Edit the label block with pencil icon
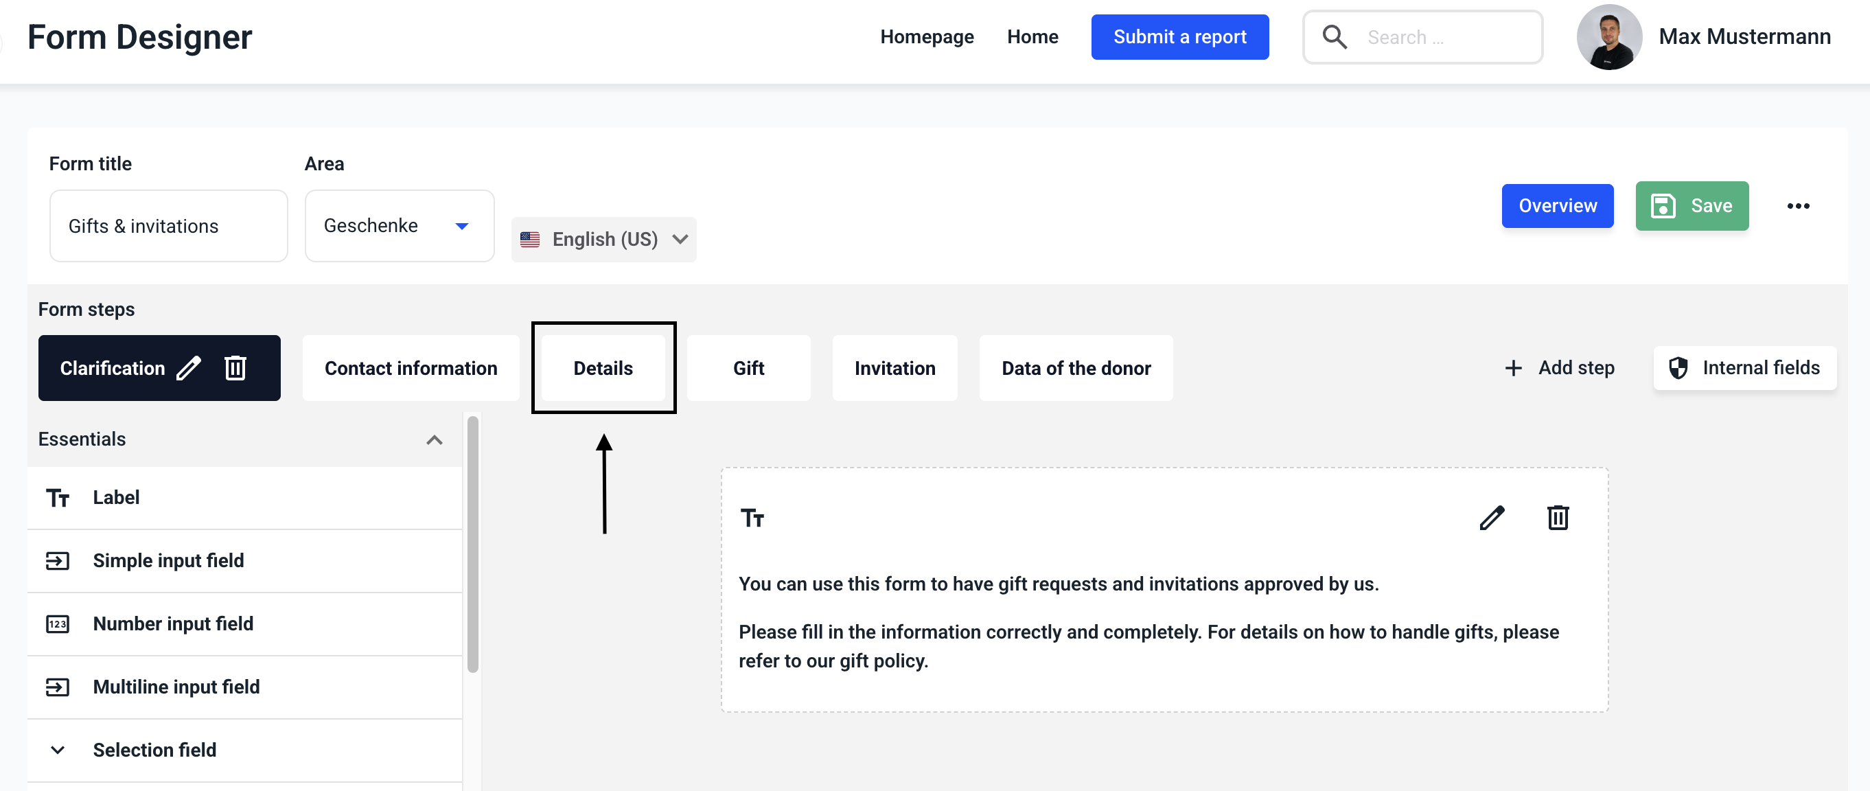Screen dimensions: 1870x791 coord(1491,518)
